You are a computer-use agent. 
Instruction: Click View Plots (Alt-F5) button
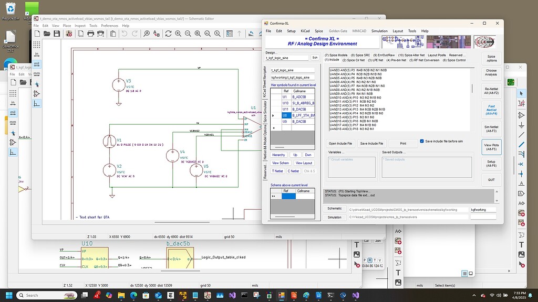tap(491, 147)
